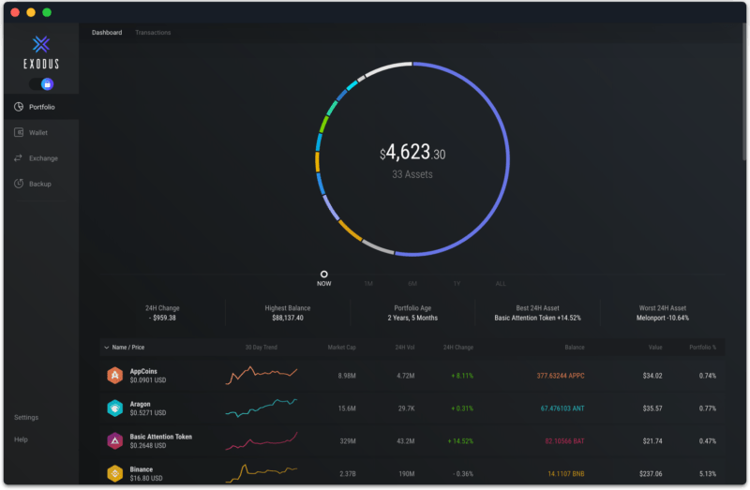Switch to the Transactions tab
The width and height of the screenshot is (750, 490).
coord(153,33)
